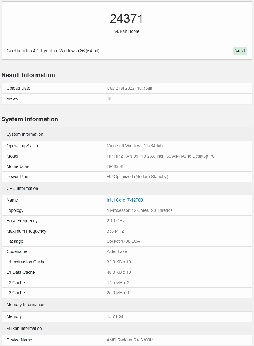The image size is (254, 346).
Task: Click the 15.71 GB memory value
Action: point(116,317)
